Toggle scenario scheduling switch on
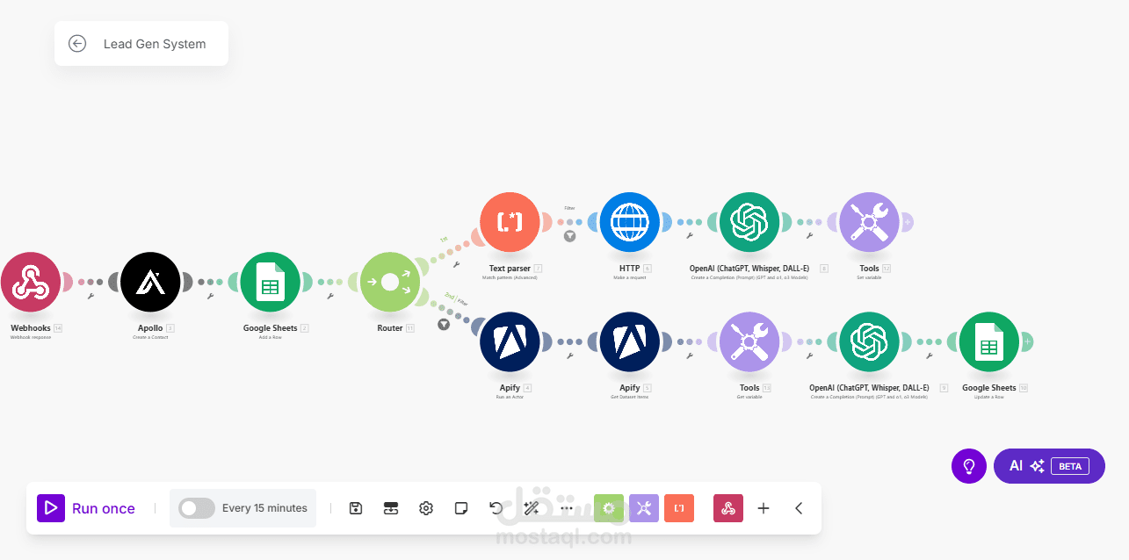The height and width of the screenshot is (560, 1129). (x=197, y=508)
